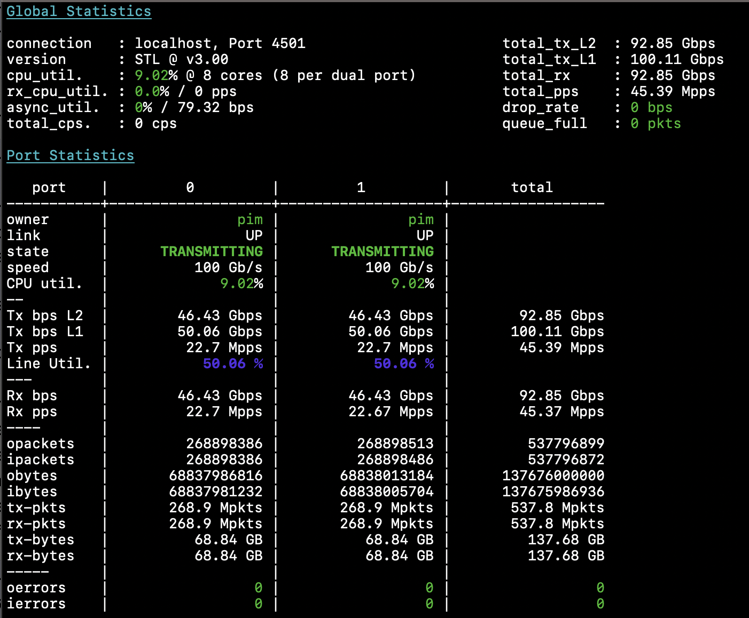The image size is (749, 618).
Task: Select the ibytes value 68837981232 for port 0
Action: 215,492
